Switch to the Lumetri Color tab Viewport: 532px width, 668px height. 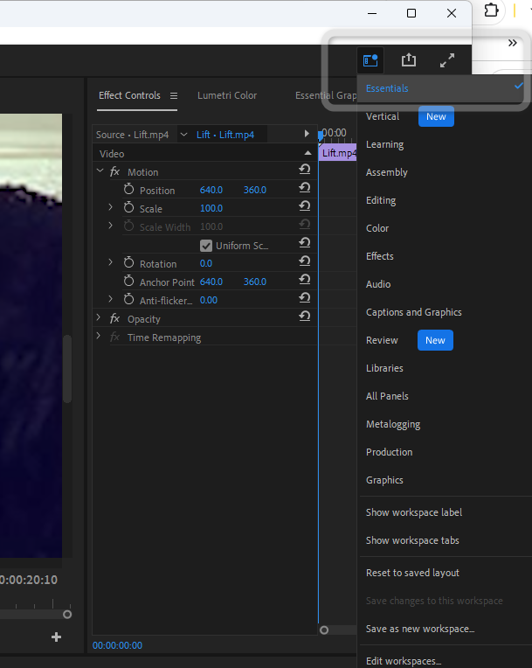pyautogui.click(x=227, y=95)
